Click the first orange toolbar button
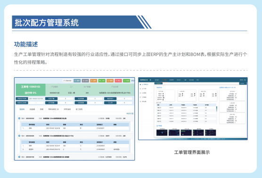The height and width of the screenshot is (178, 262). pos(94,81)
